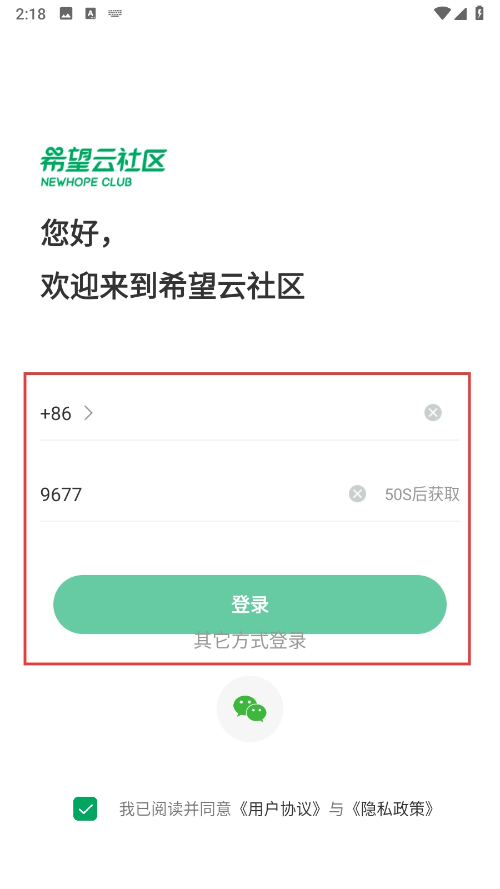Tap the green 登录 button
The height and width of the screenshot is (889, 500).
[x=250, y=605]
